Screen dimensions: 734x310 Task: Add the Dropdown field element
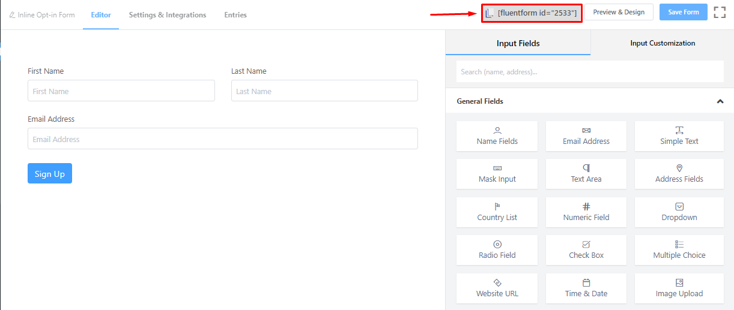[x=679, y=212]
